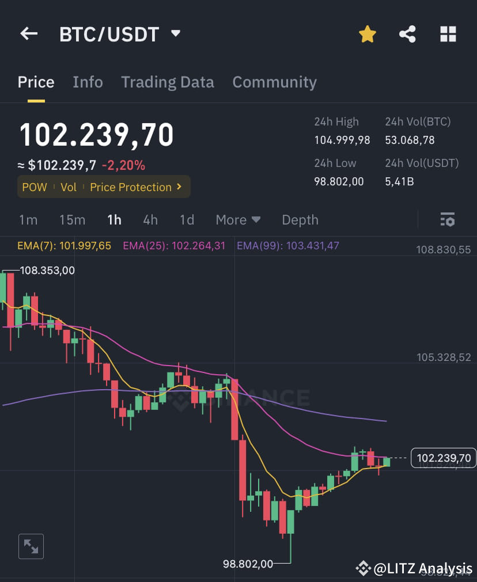Tap the 102.239,70 current price marker
The image size is (477, 582).
click(443, 458)
